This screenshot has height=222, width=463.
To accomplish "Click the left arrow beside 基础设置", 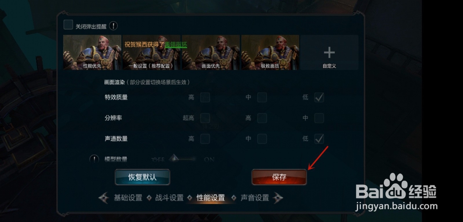I will click(x=104, y=198).
